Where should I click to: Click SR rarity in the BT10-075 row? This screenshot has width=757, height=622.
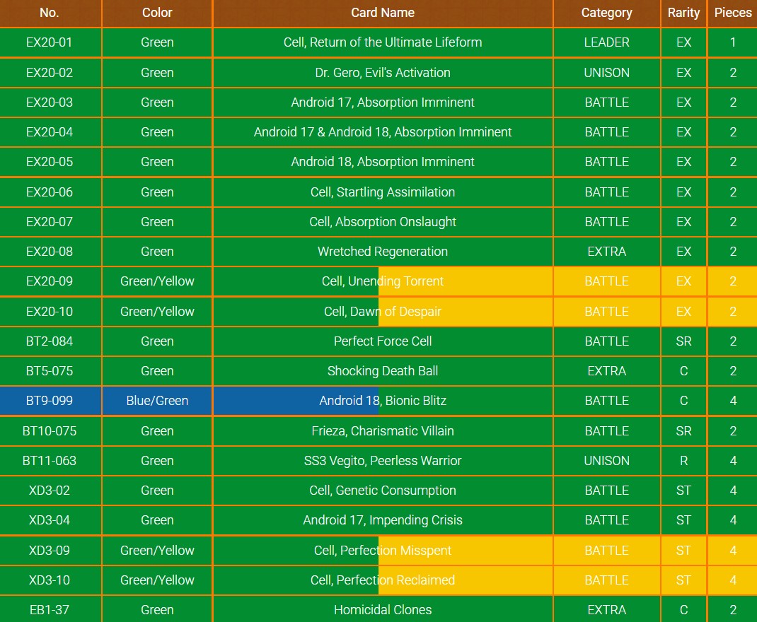(683, 432)
